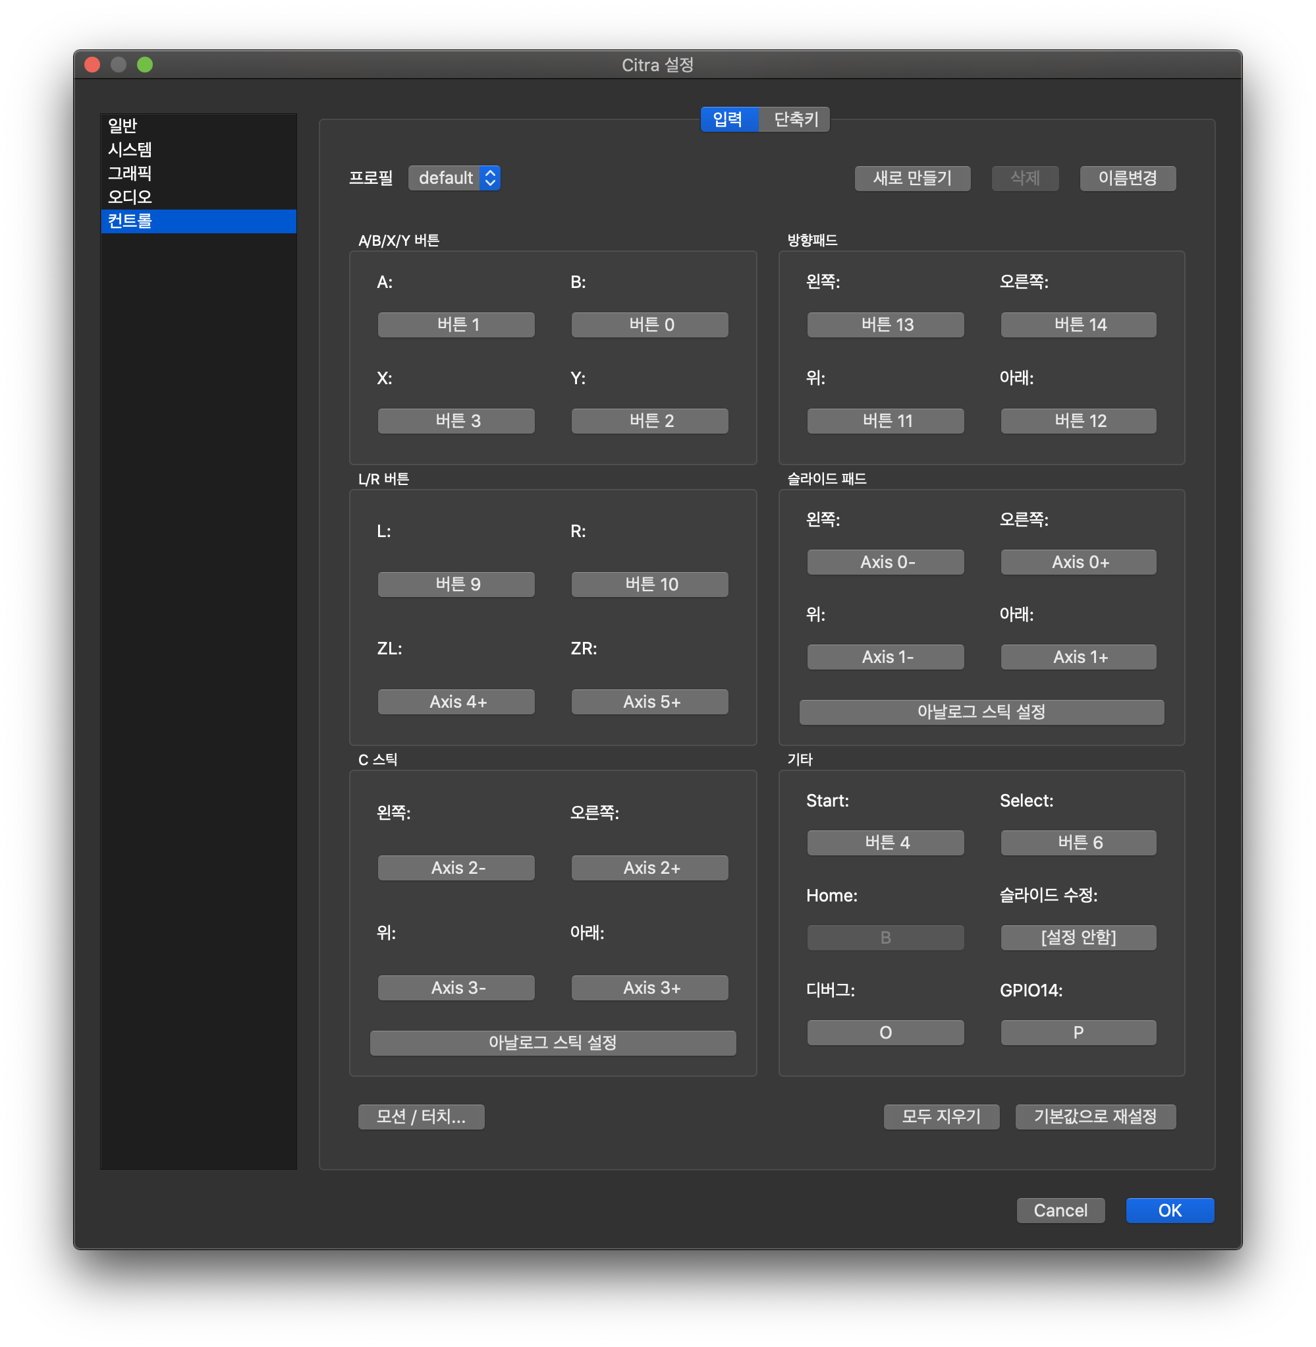Viewport: 1316px width, 1347px height.
Task: Select 일반 in the settings sidebar
Action: click(198, 126)
